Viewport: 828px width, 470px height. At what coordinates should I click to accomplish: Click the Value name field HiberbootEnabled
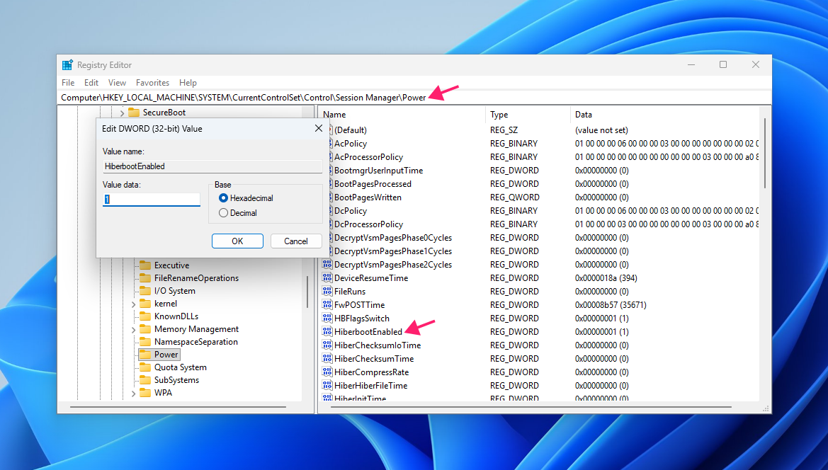coord(212,166)
